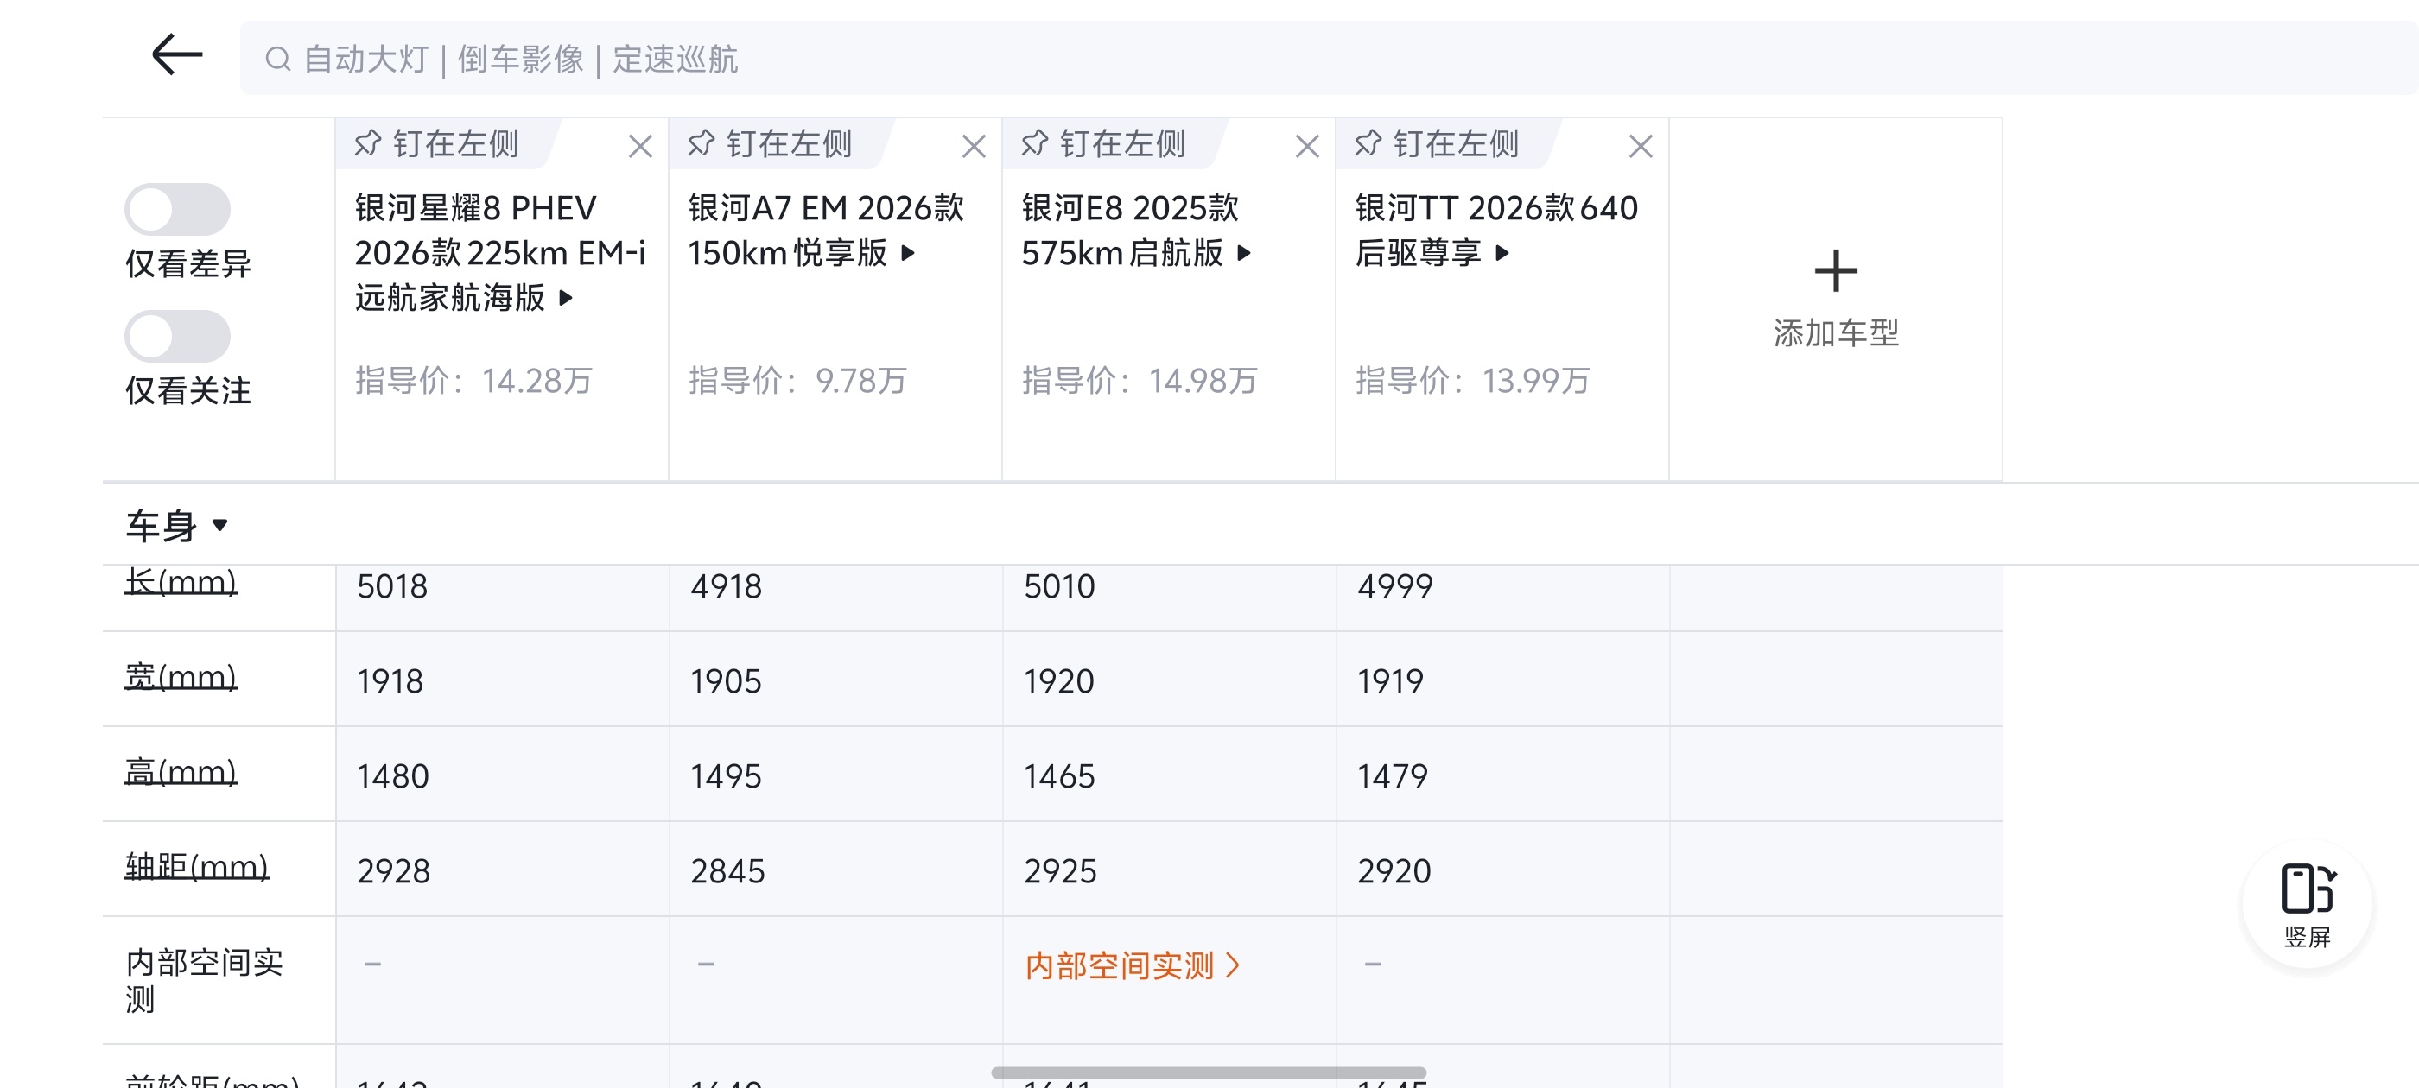Open 高(mm) parameter explanation

[181, 772]
